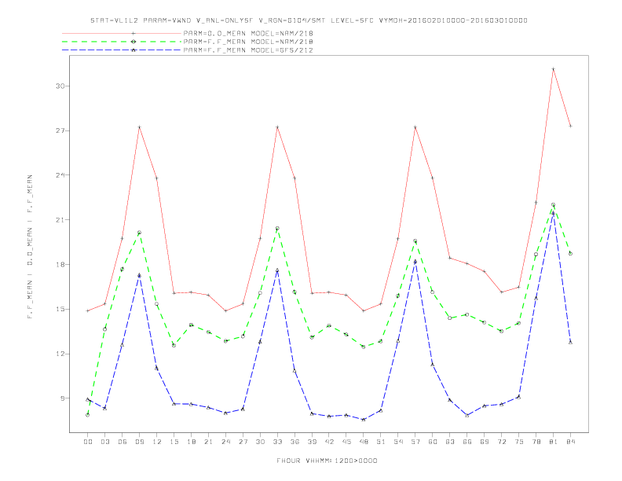622x481 pixels.
Task: Click x-axis tick label 21
Action: pos(208,442)
